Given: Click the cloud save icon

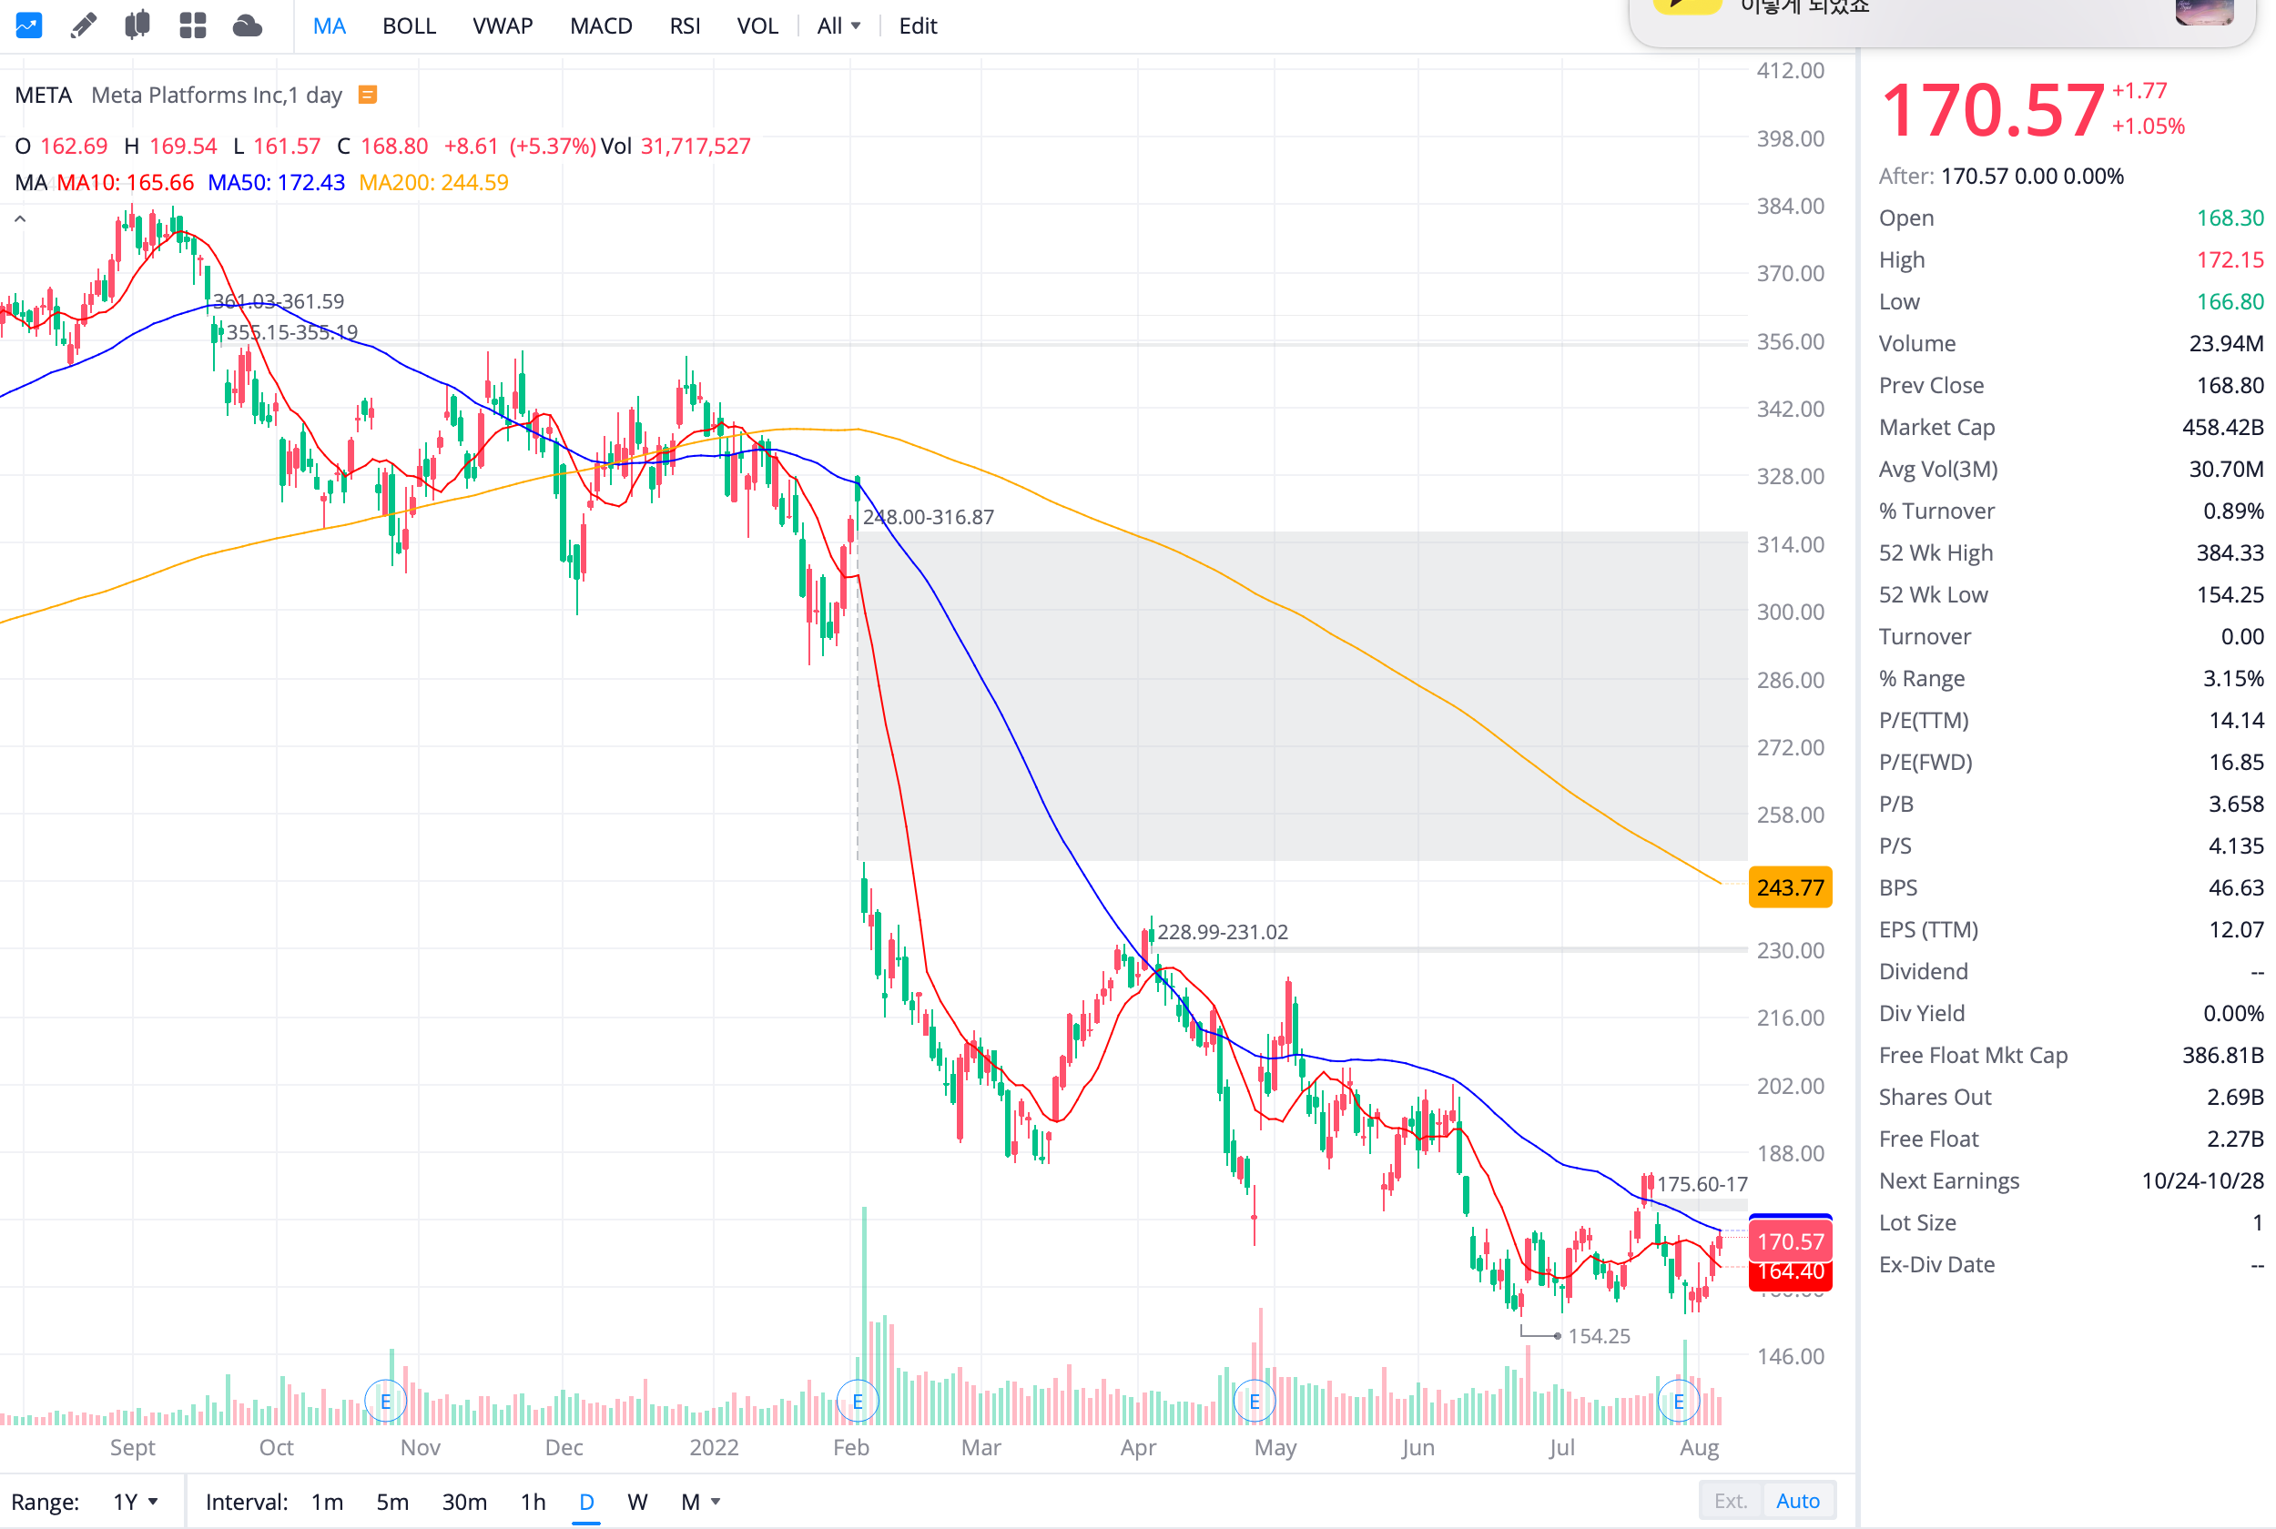Looking at the screenshot, I should (248, 25).
